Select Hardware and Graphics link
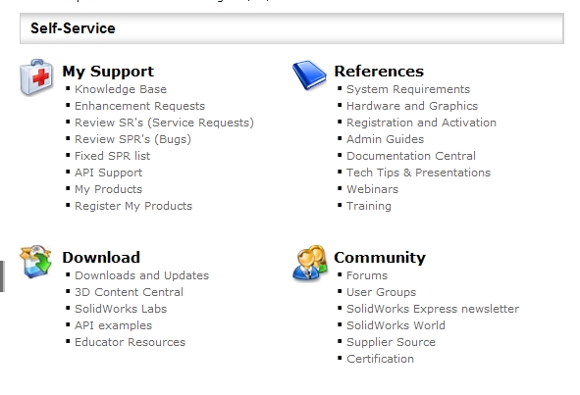The image size is (580, 395). click(x=412, y=106)
